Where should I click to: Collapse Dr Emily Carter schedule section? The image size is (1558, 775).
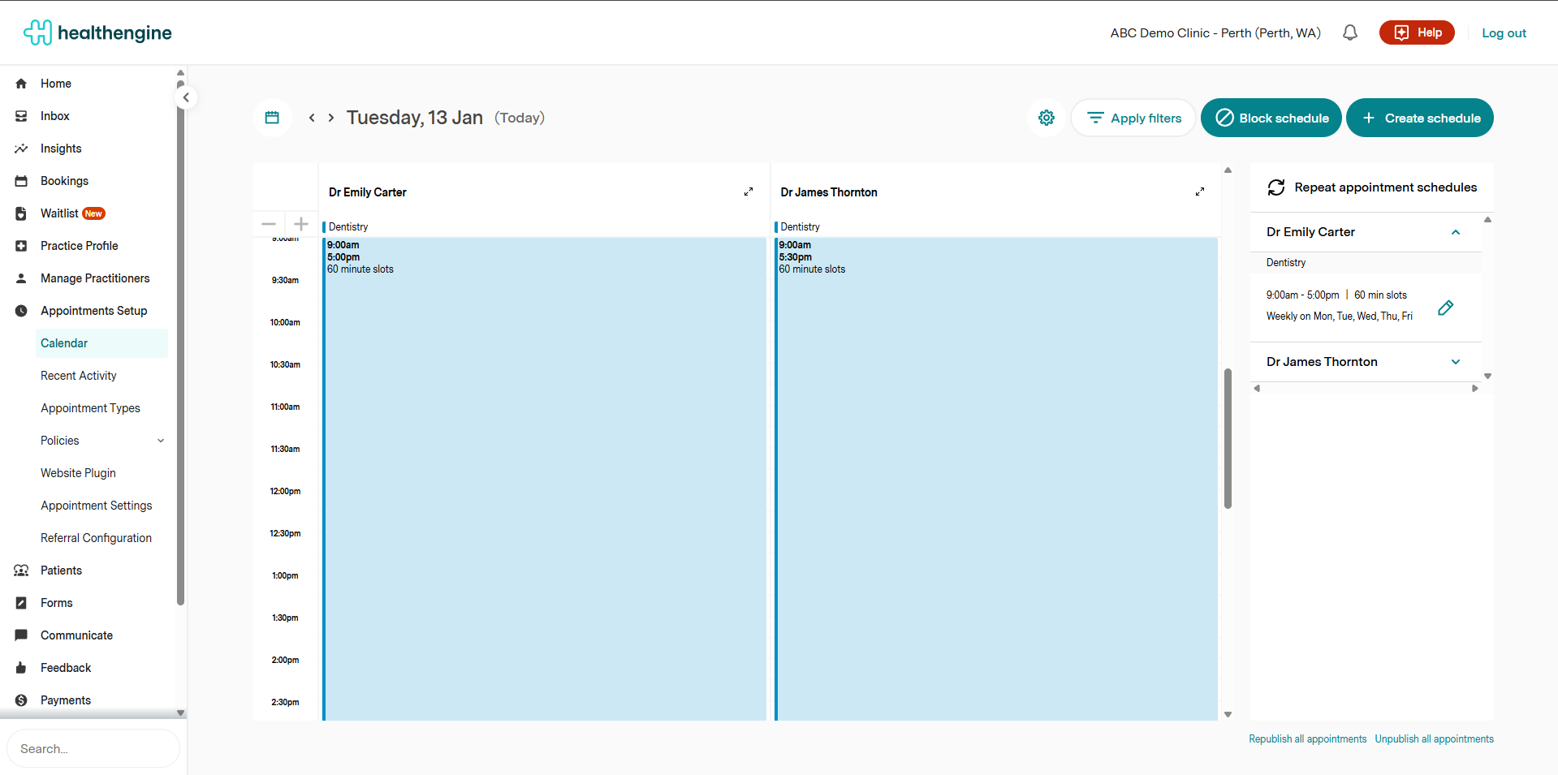click(1456, 232)
